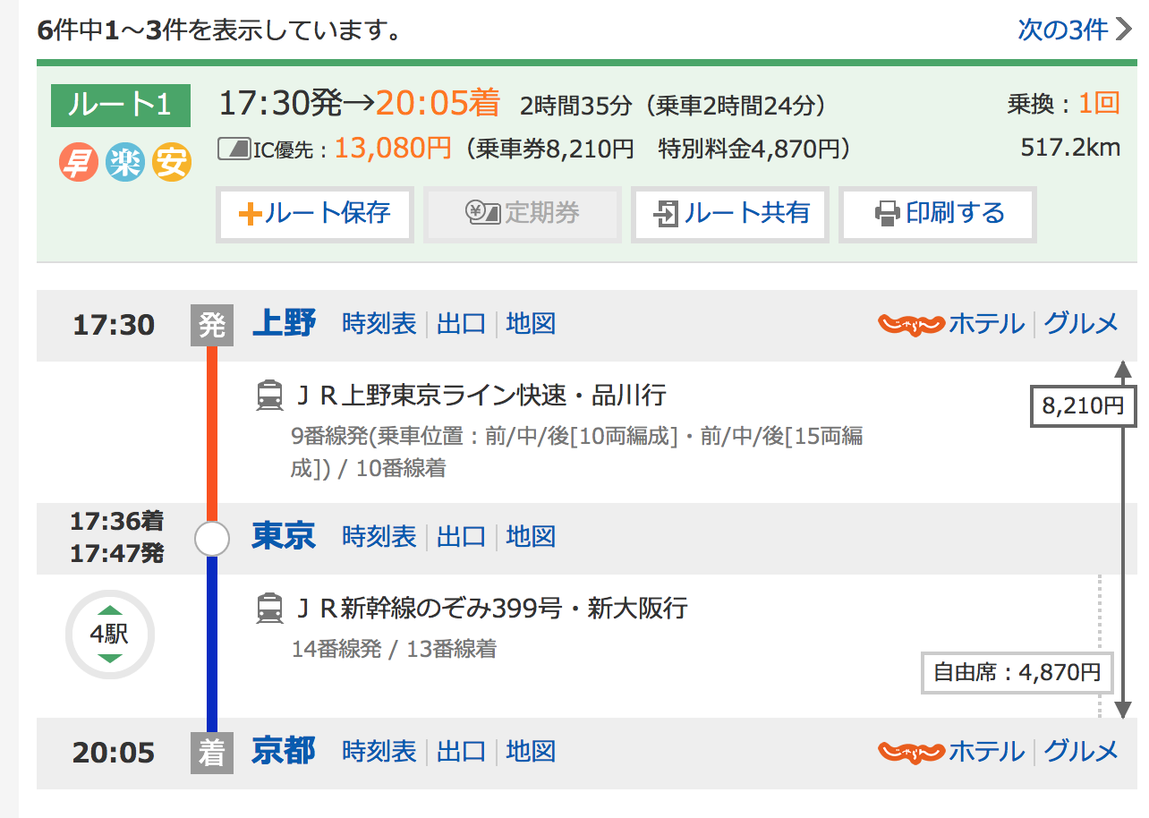Image resolution: width=1149 pixels, height=818 pixels.
Task: Open ホテル link in 京都 row
Action: coord(986,751)
